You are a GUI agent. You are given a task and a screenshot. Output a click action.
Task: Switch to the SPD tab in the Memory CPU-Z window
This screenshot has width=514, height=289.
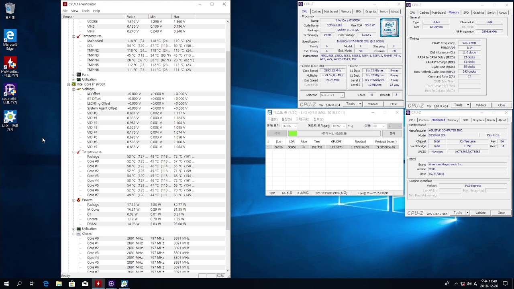point(466,12)
